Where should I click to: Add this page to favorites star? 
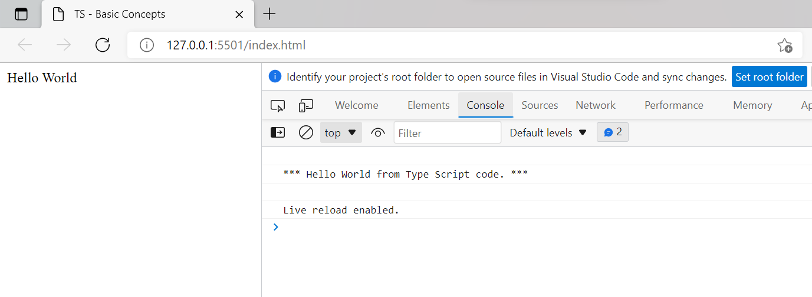click(784, 45)
